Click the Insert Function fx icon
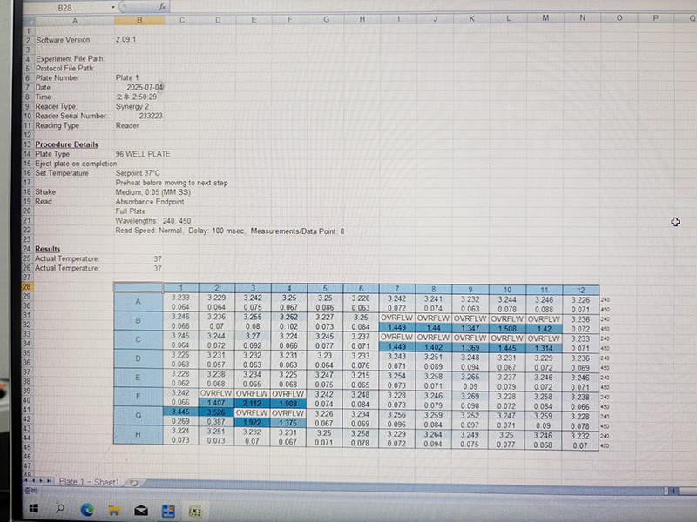Viewport: 697px width, 522px height. pyautogui.click(x=163, y=6)
